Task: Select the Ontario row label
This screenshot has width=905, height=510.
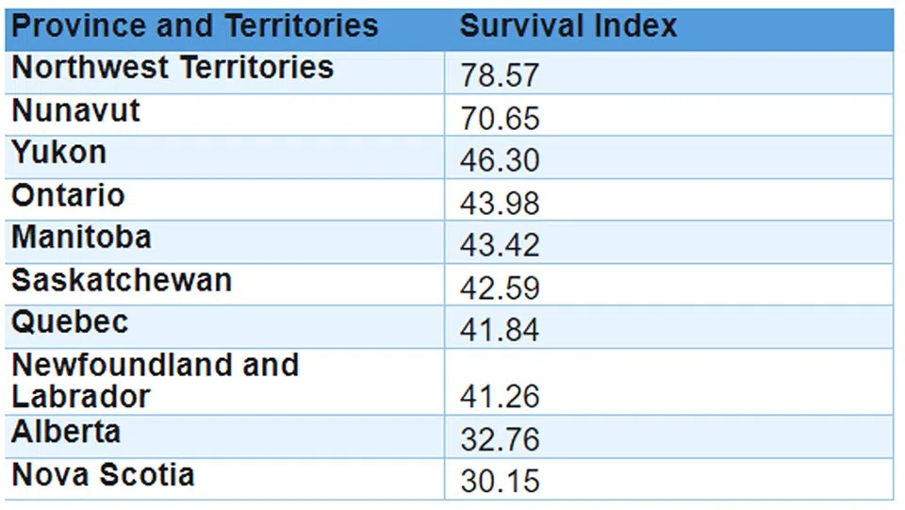Action: click(x=68, y=196)
